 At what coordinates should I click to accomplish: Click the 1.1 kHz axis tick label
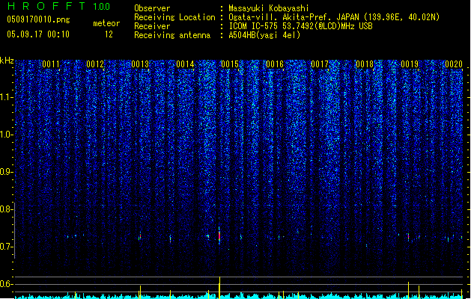coord(7,97)
